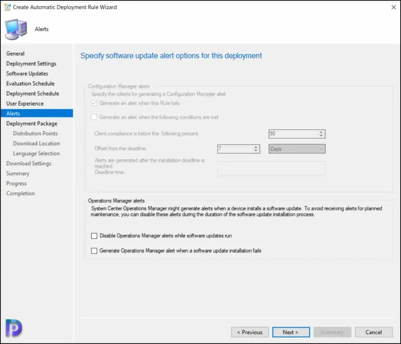This screenshot has height=344, width=401.
Task: Open the User Experience page
Action: (25, 103)
